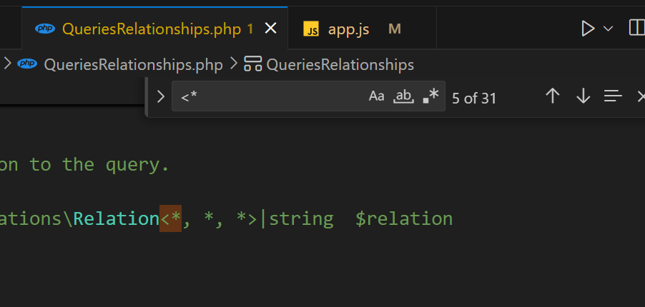Viewport: 645px width, 307px height.
Task: Click the $relation variable in the docblock
Action: click(x=404, y=218)
